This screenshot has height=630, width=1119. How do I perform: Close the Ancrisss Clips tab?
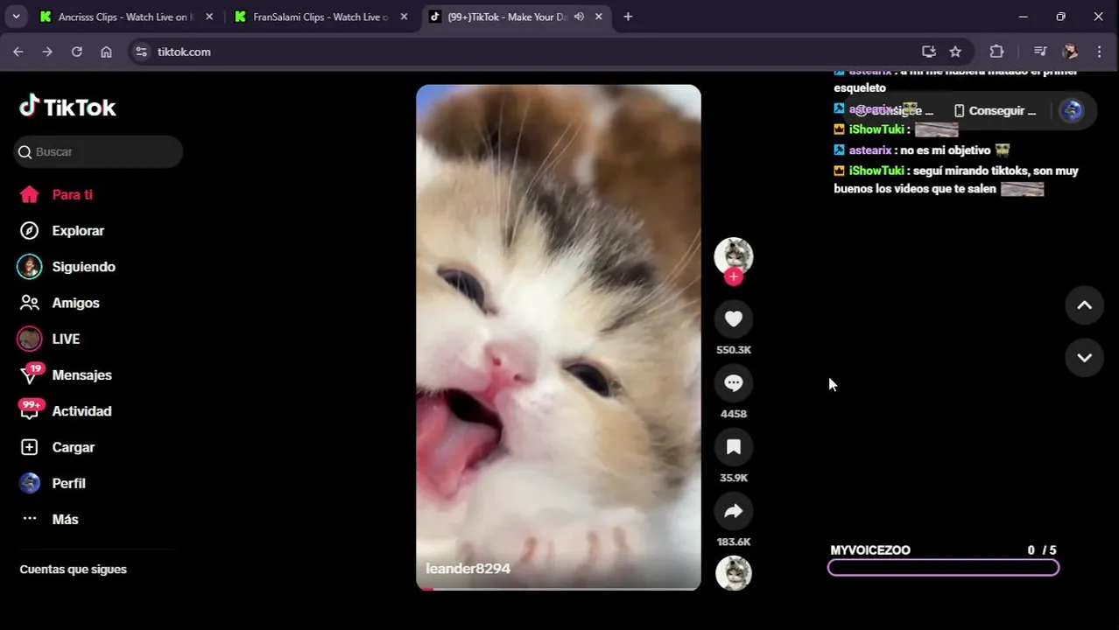[209, 17]
